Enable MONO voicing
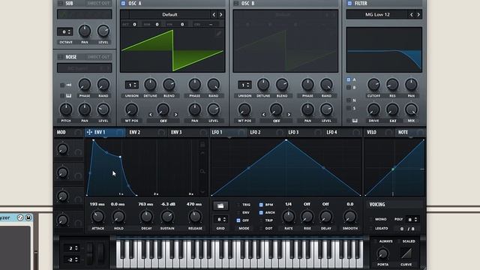Viewport: 480px width, 270px height. (x=370, y=219)
